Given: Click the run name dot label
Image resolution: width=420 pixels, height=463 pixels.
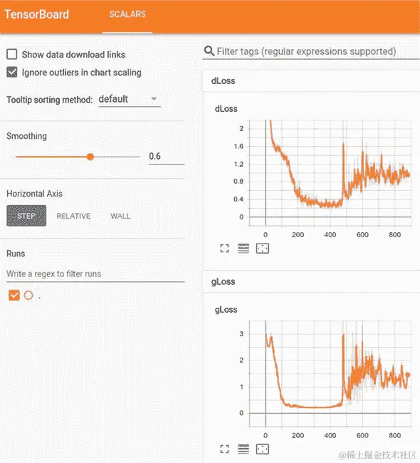Looking at the screenshot, I should [40, 297].
